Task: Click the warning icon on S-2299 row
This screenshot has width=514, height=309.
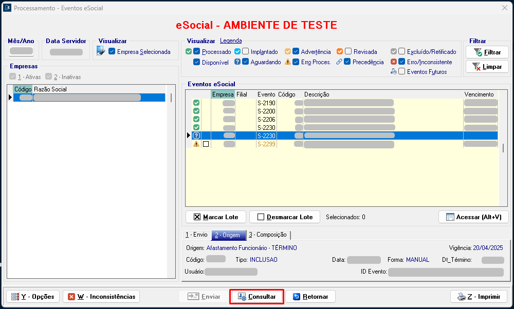Action: pyautogui.click(x=196, y=144)
